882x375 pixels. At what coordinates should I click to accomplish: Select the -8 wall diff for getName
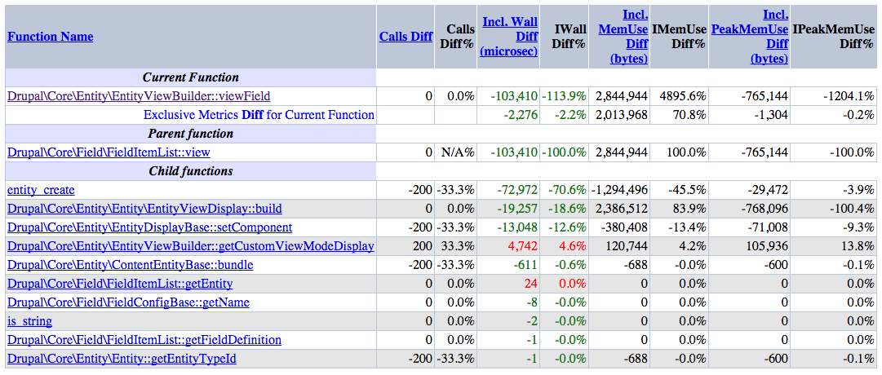coord(532,302)
